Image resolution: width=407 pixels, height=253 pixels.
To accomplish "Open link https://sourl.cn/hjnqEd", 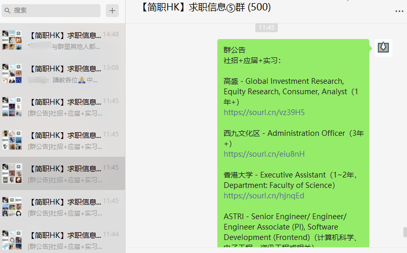I will [264, 196].
